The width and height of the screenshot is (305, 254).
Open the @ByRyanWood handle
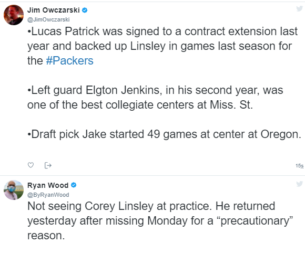tap(48, 195)
